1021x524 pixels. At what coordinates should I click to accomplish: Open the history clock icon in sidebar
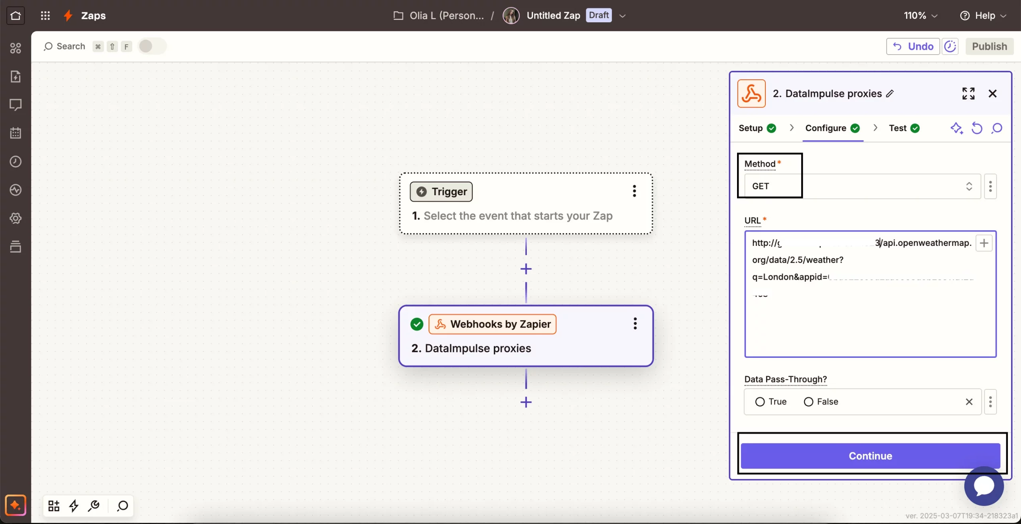16,161
